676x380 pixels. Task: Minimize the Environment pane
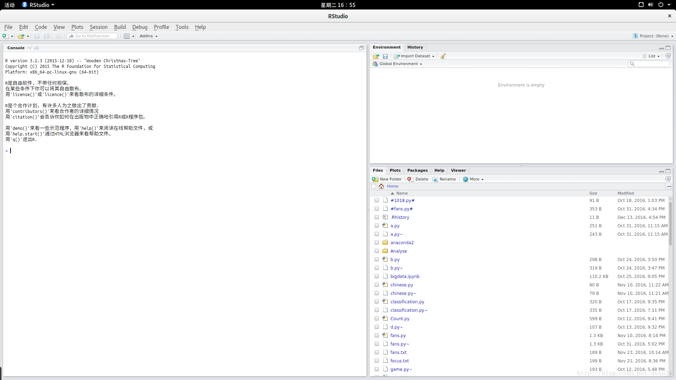(x=661, y=48)
